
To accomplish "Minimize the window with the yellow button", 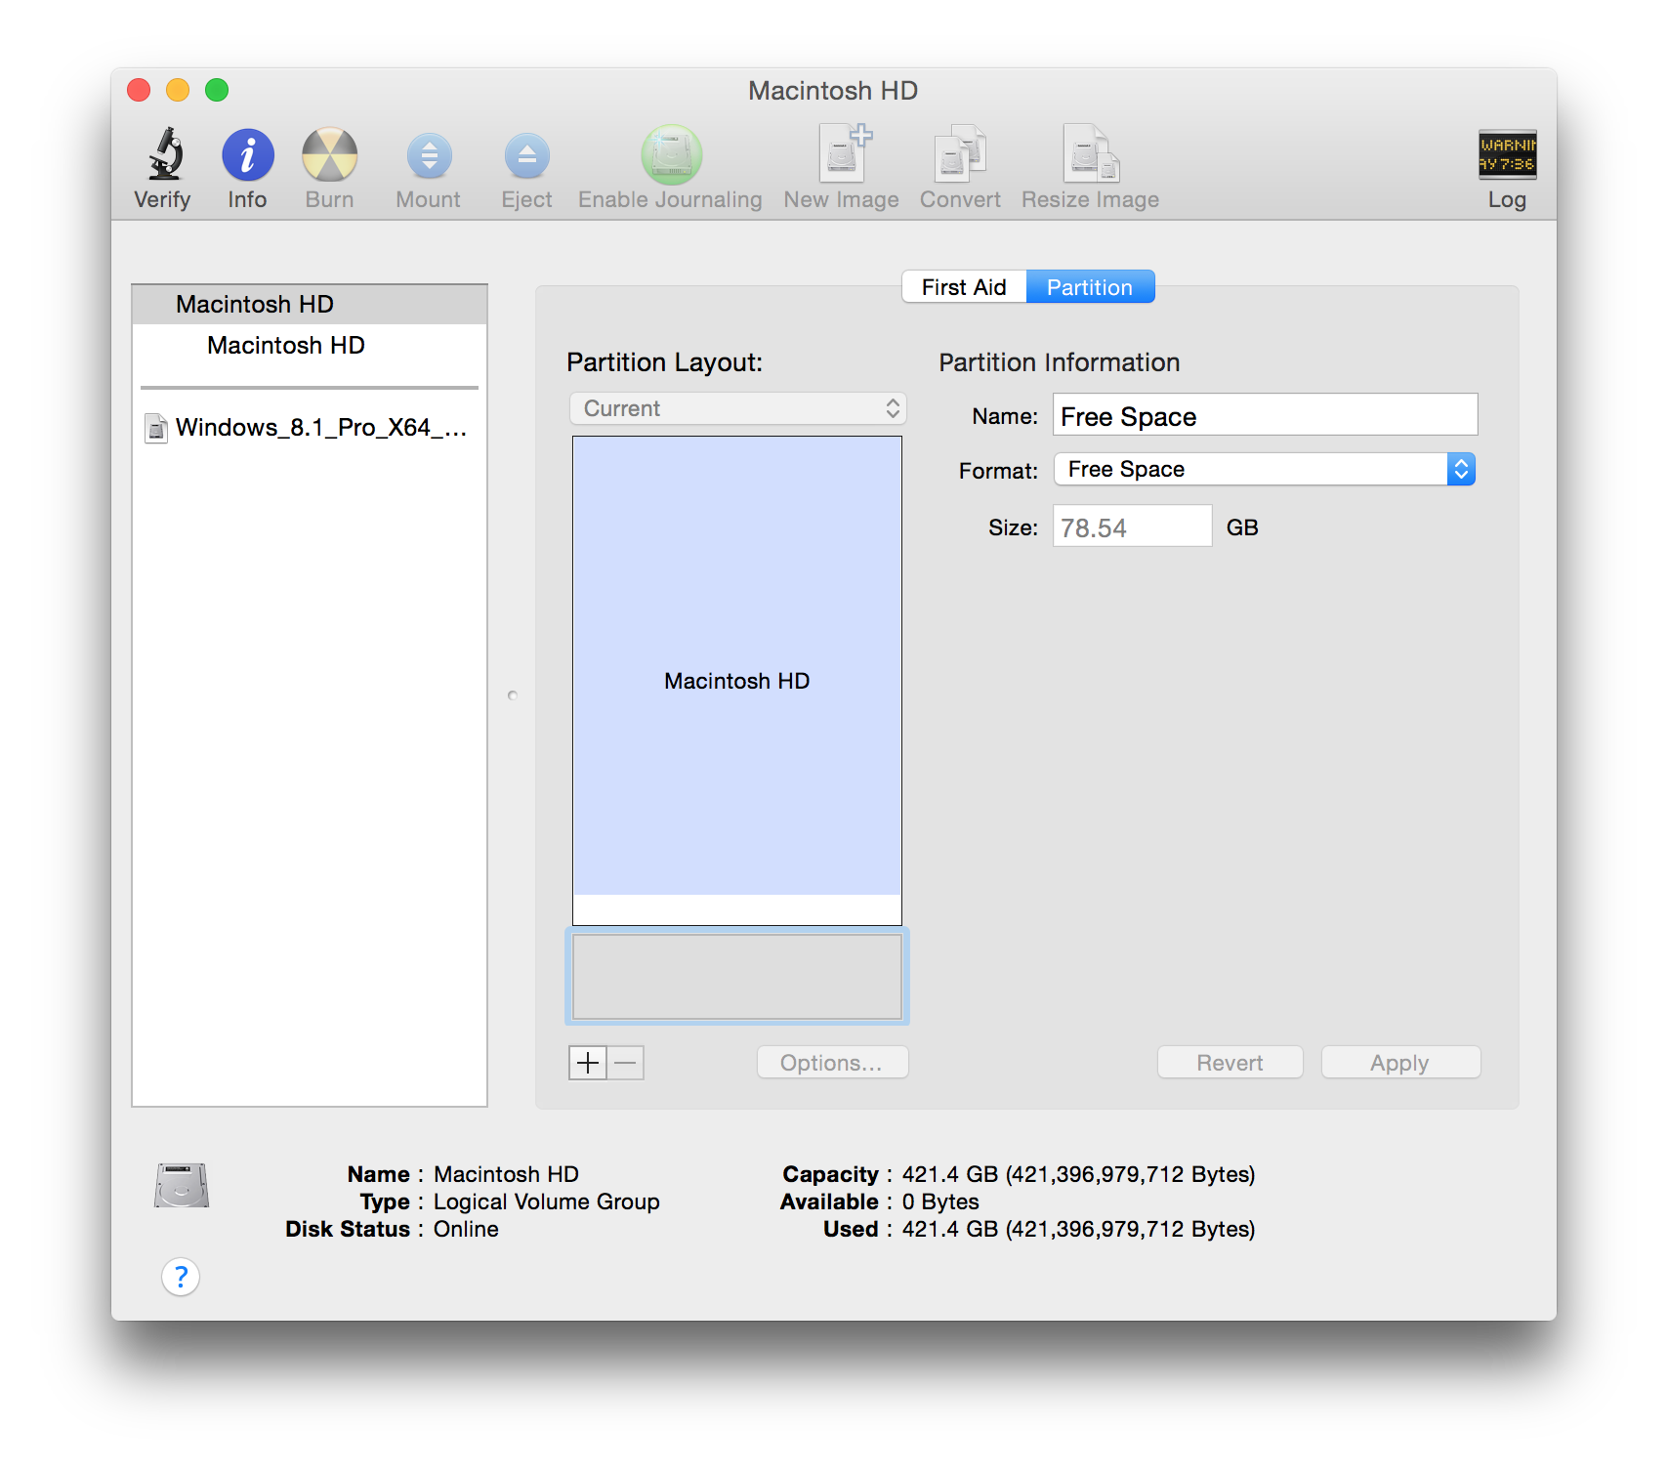I will (178, 90).
